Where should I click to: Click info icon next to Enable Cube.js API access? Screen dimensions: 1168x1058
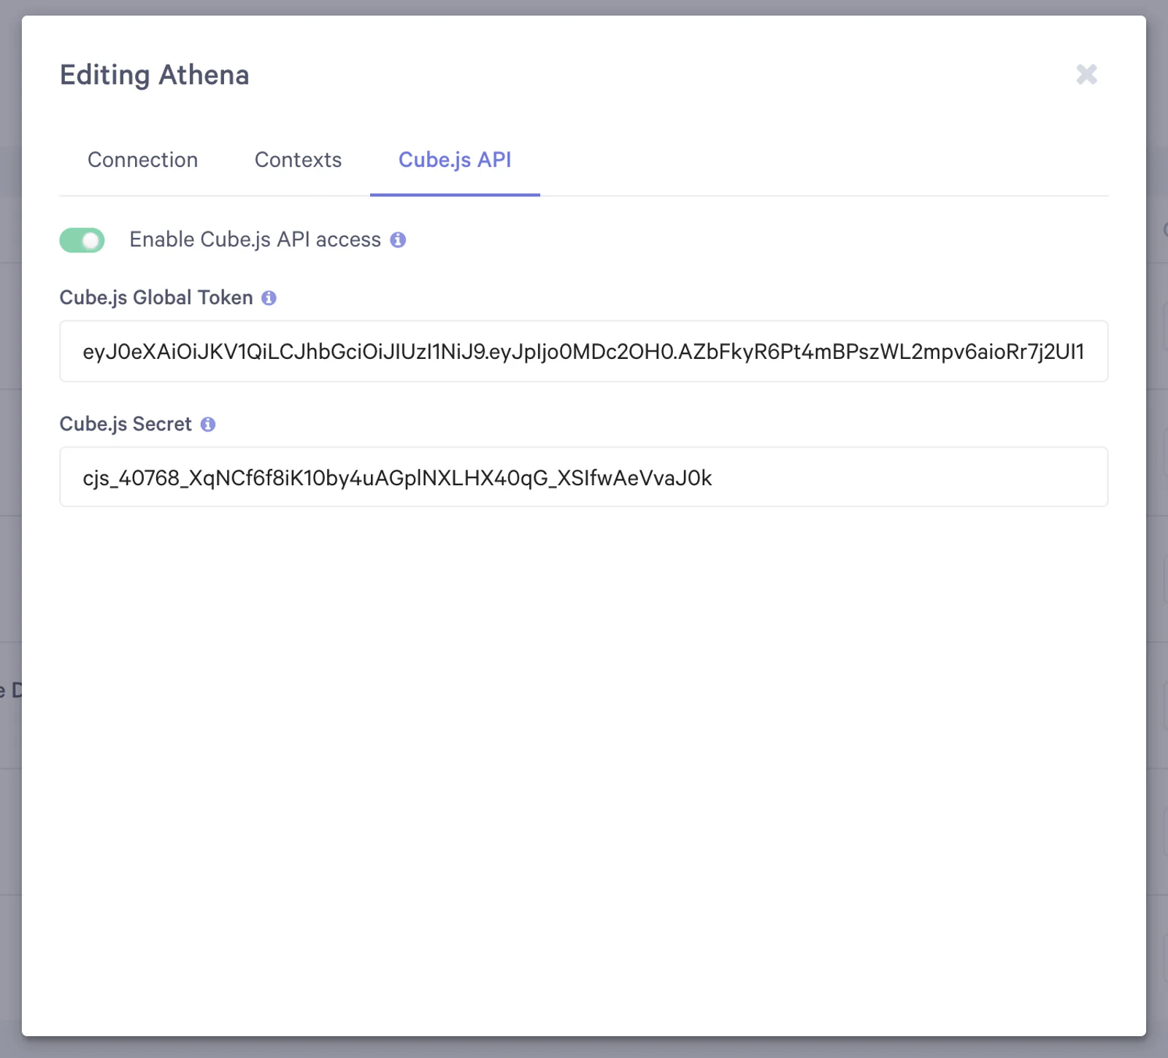click(398, 240)
